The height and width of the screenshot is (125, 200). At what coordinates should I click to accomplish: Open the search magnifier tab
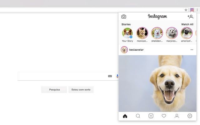[x=138, y=116]
